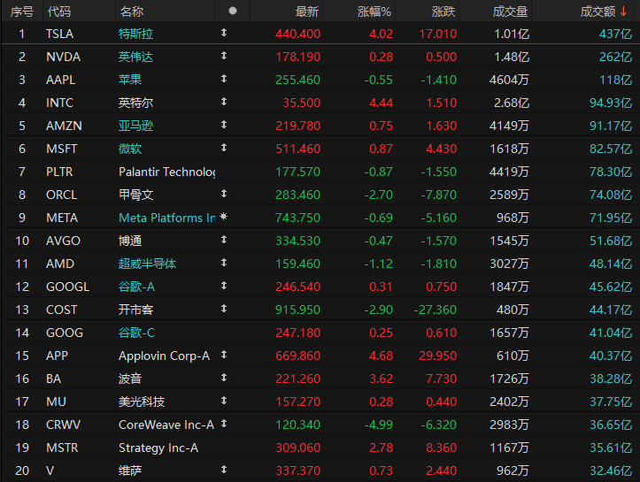Click the star-shaped icon in the META row
Viewport: 640px width, 482px height.
click(x=224, y=217)
